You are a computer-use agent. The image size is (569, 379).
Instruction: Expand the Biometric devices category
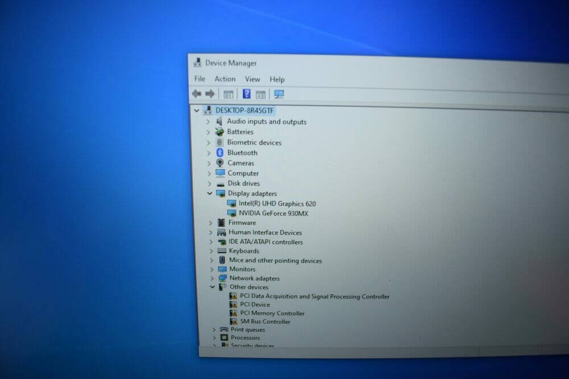[209, 143]
